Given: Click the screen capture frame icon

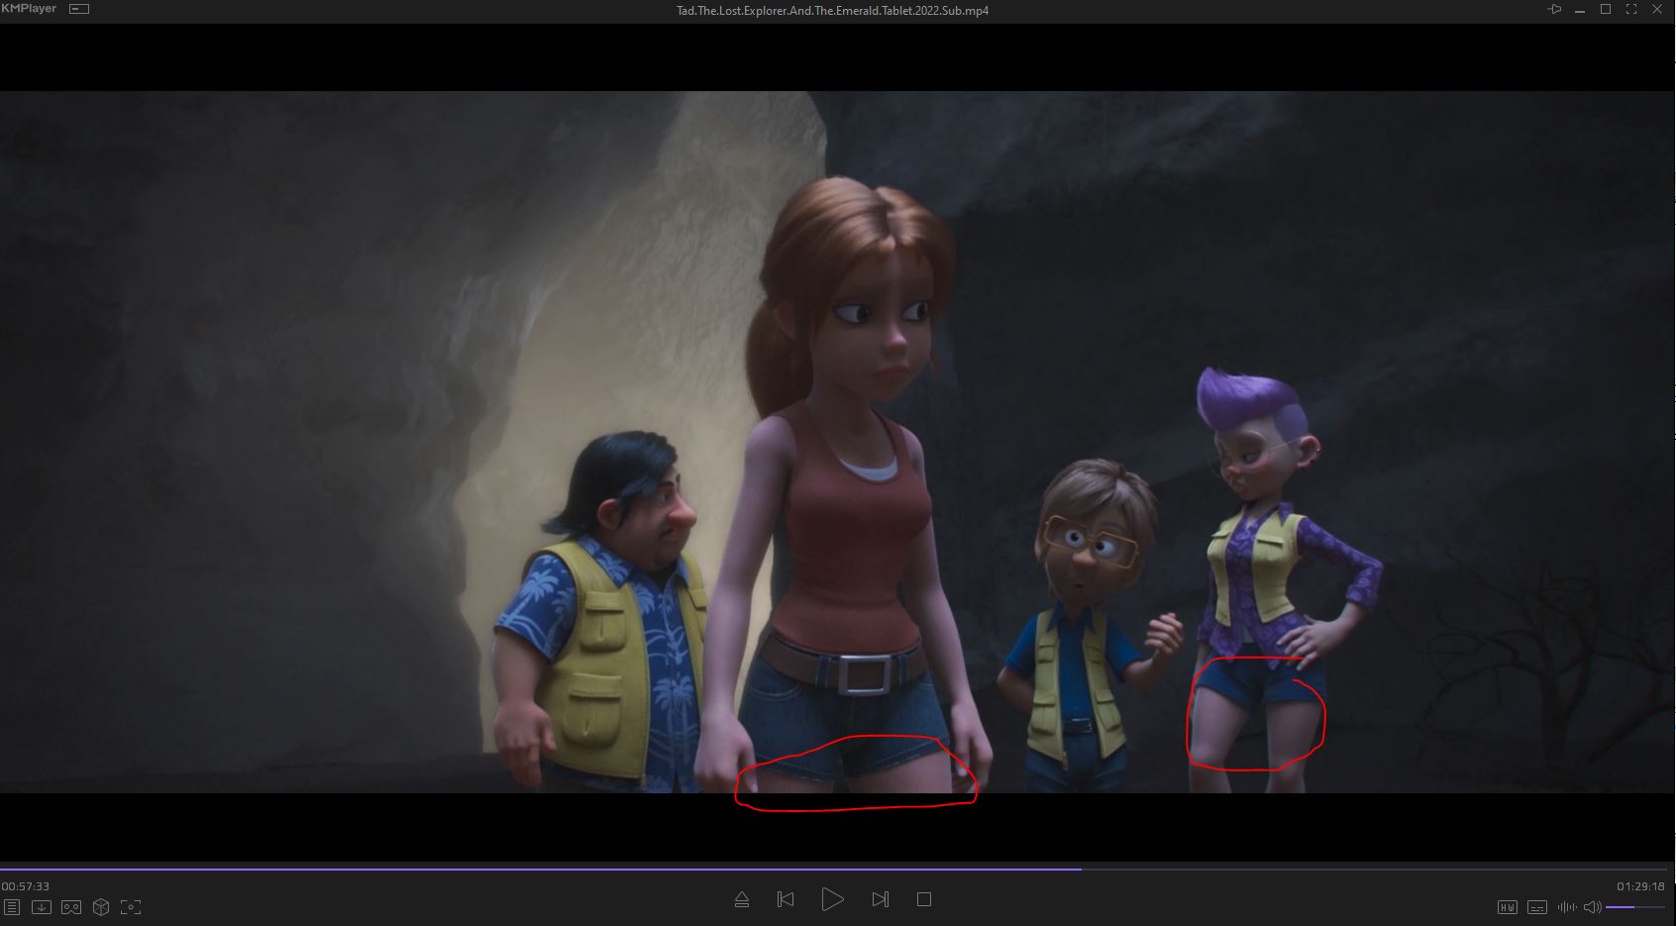Looking at the screenshot, I should coord(130,907).
